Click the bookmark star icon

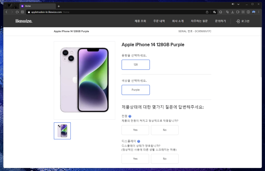point(215,12)
